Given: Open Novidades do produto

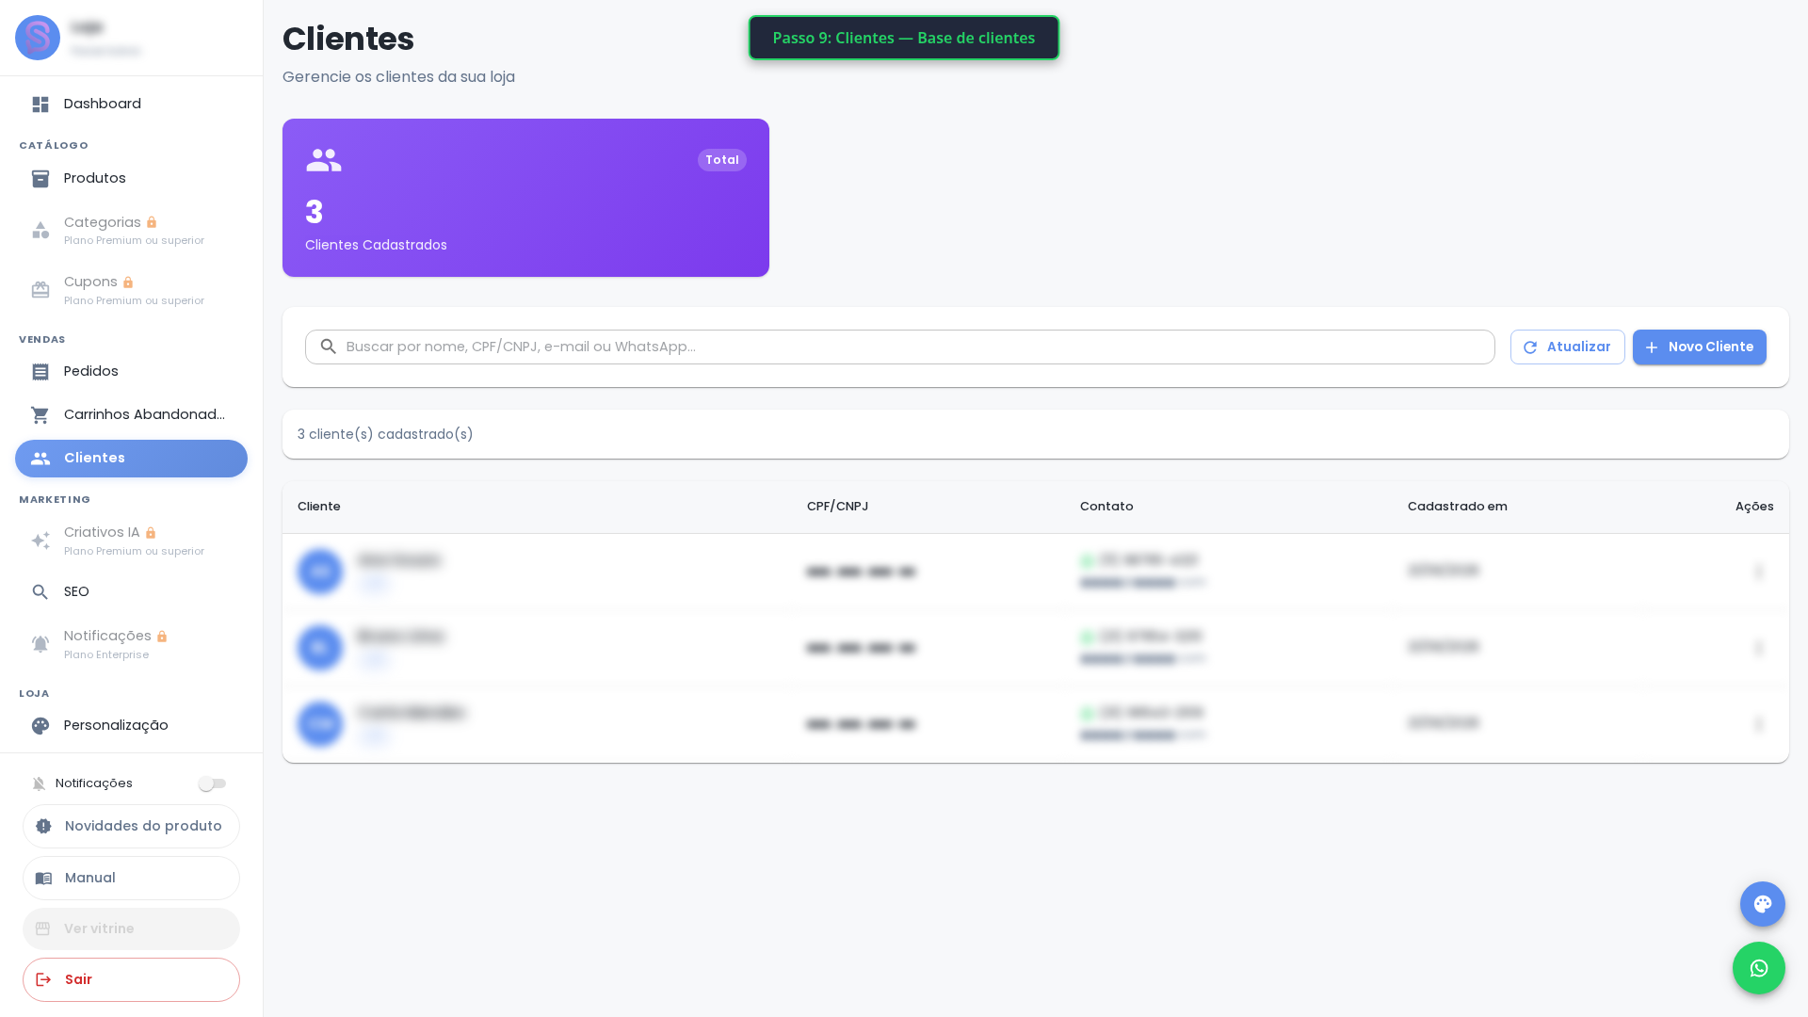Looking at the screenshot, I should (131, 826).
